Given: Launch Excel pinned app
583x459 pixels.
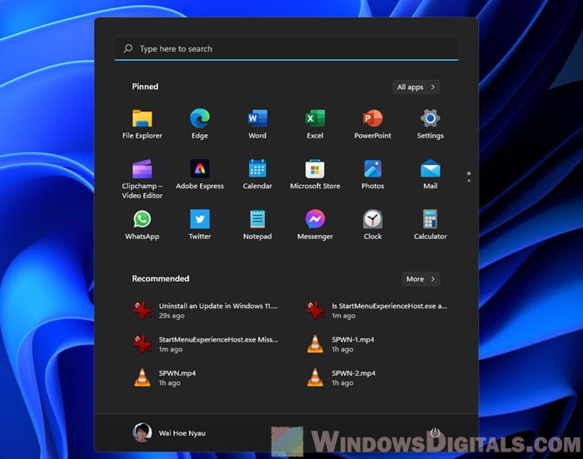Looking at the screenshot, I should click(315, 124).
